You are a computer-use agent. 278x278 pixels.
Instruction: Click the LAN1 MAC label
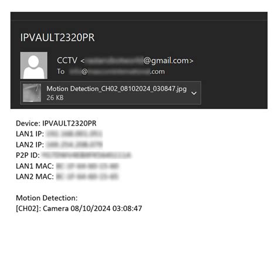click(x=35, y=166)
